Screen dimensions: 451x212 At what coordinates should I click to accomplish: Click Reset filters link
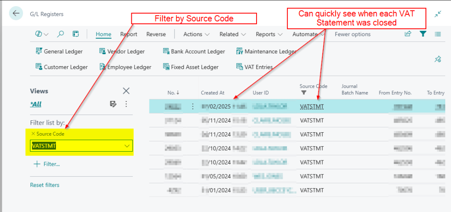click(x=45, y=185)
